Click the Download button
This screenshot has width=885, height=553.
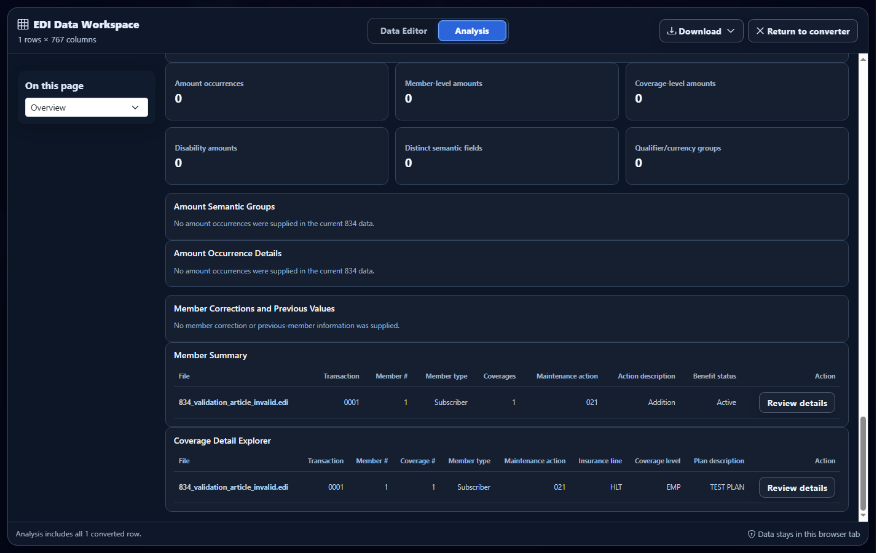(701, 31)
